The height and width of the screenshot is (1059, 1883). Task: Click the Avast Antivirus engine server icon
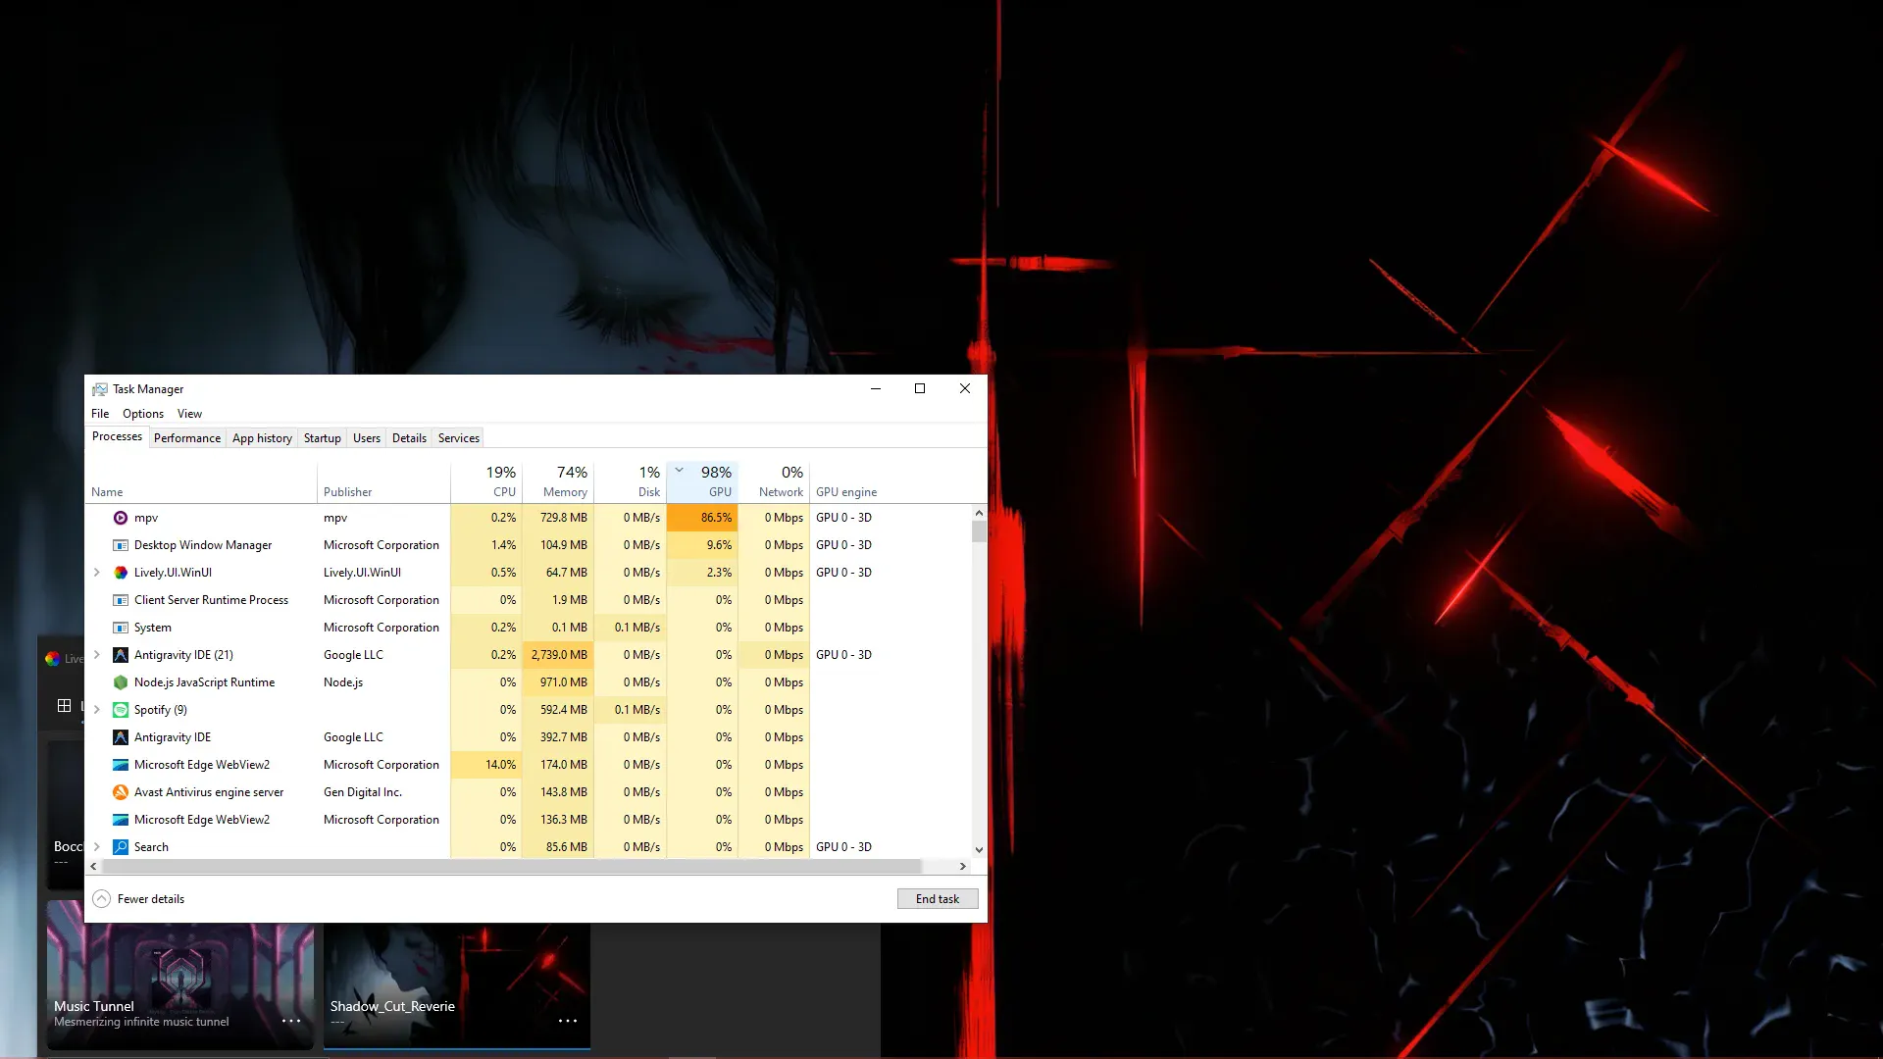(121, 792)
